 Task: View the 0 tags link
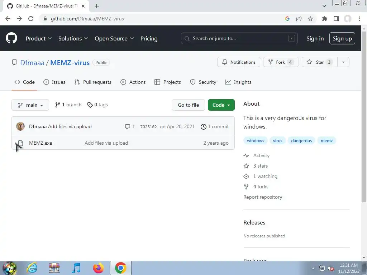pyautogui.click(x=97, y=105)
